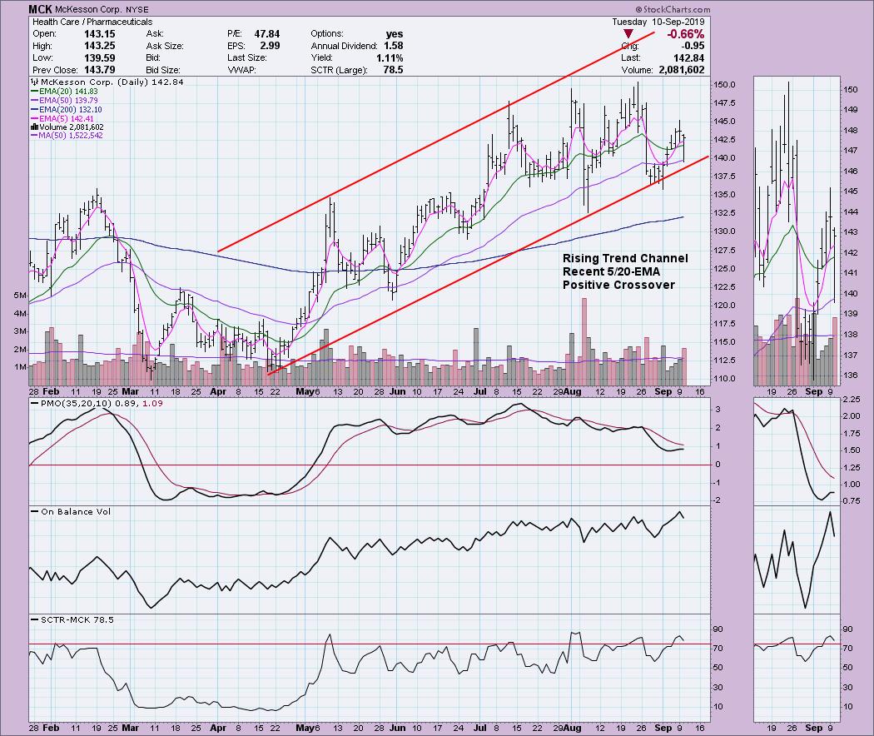Viewport: 874px width, 736px height.
Task: Select the Annual Dividend value 1.58
Action: pyautogui.click(x=394, y=46)
